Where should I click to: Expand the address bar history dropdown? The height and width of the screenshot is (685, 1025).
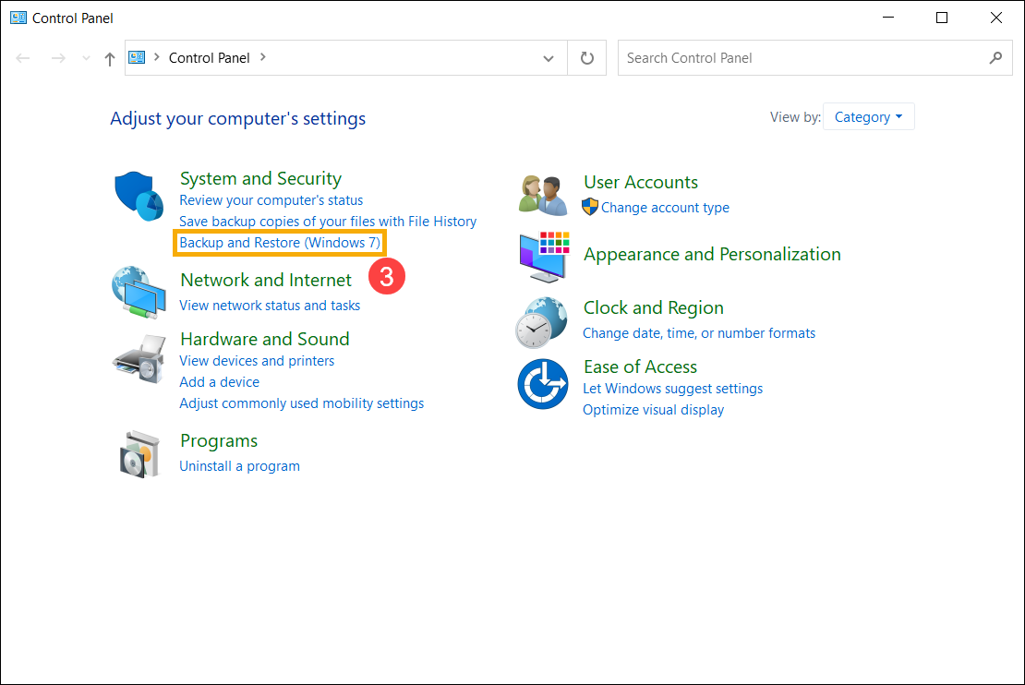click(x=549, y=57)
